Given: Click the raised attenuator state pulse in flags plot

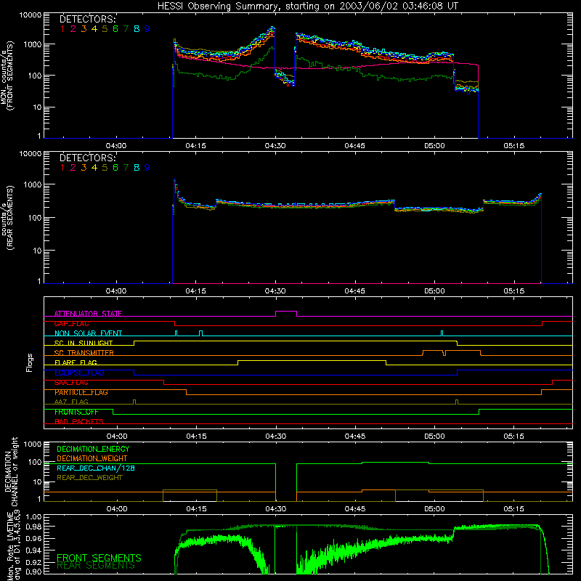Looking at the screenshot, I should [286, 312].
